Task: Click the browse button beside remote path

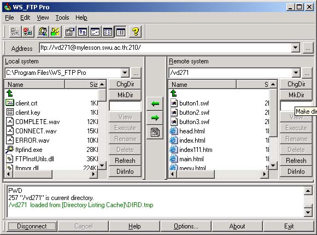Action: (x=307, y=73)
